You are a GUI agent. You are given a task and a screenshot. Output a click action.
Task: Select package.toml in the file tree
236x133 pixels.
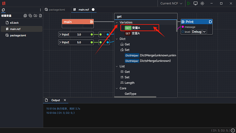(x=22, y=35)
